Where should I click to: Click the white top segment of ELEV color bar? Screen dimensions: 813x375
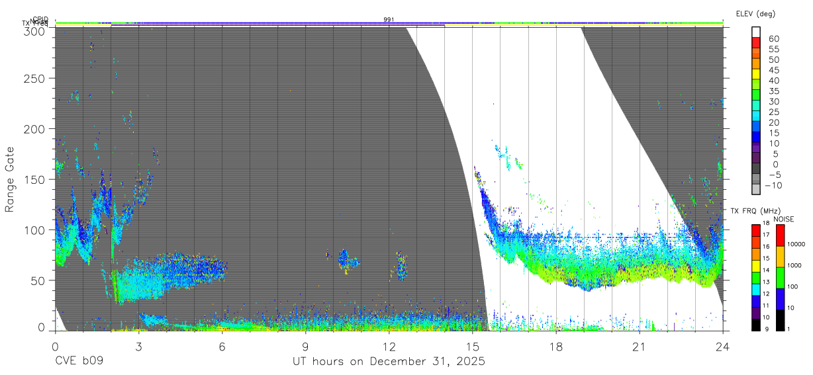pyautogui.click(x=757, y=32)
